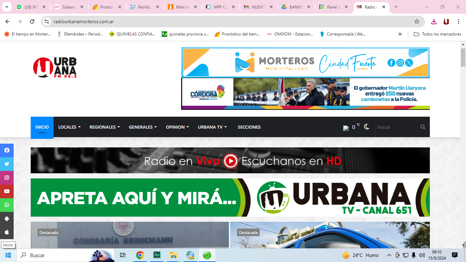
Task: Open the Facebook share icon in left sidebar
Action: (7, 150)
